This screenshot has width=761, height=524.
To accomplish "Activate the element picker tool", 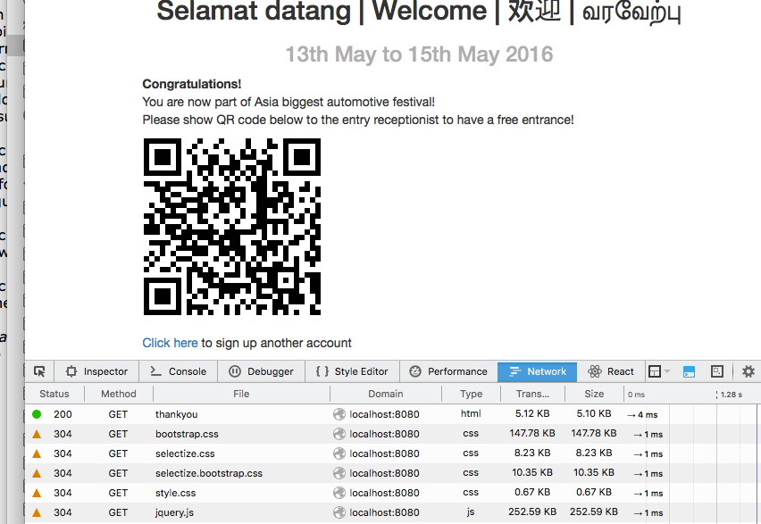I will point(39,371).
